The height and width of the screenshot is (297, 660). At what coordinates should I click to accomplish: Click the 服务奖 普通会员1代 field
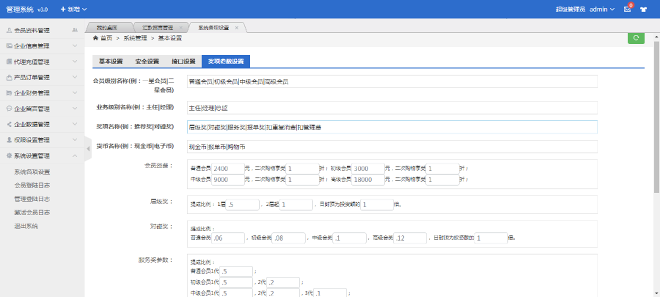click(x=237, y=271)
